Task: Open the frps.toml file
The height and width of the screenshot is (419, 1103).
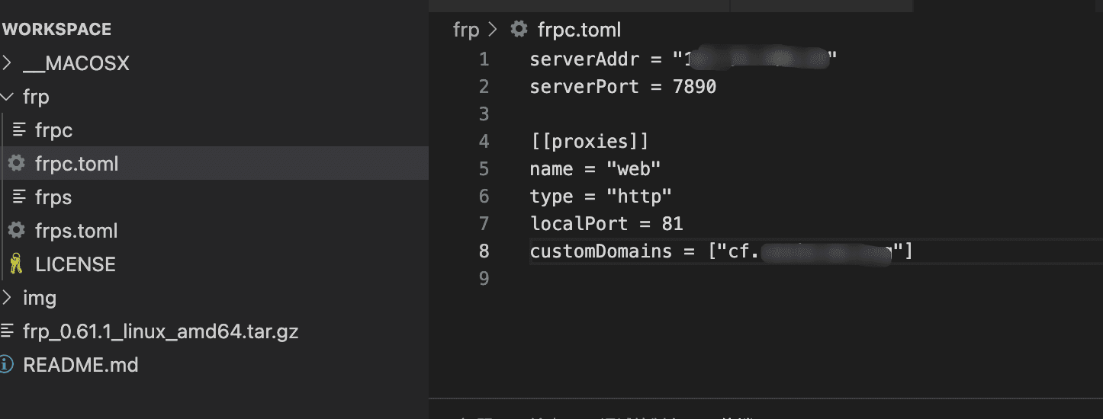Action: click(76, 230)
